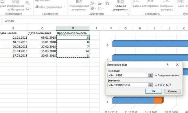Image resolution: width=188 pixels, height=113 pixels.
Task: Select duration cell showing 3
Action: 73,56
